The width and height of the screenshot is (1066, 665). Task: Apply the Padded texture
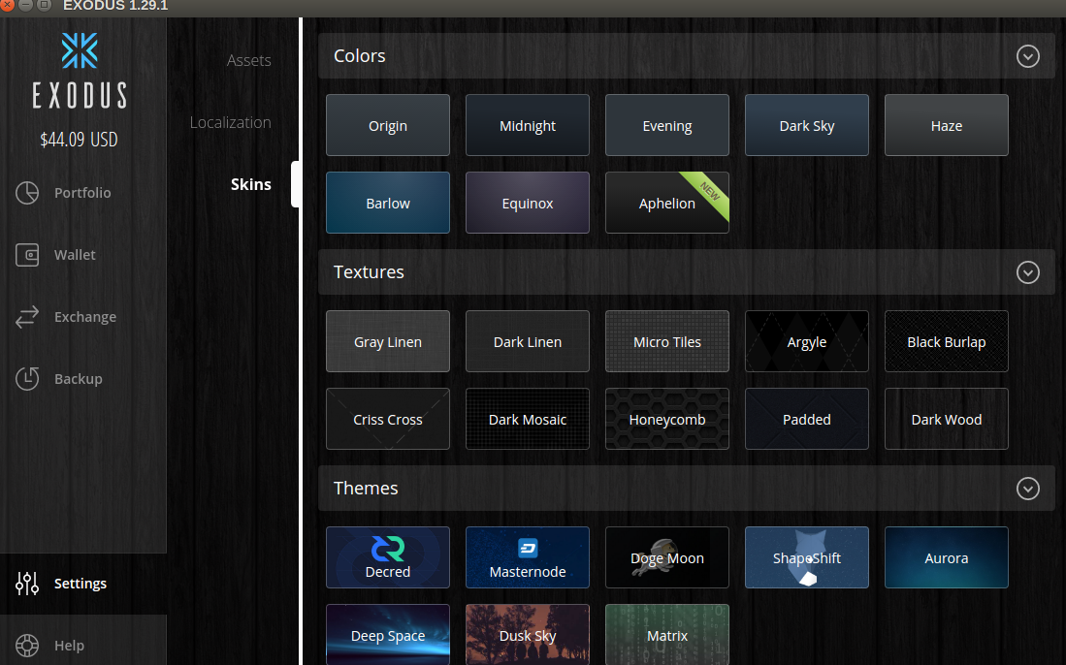coord(807,419)
